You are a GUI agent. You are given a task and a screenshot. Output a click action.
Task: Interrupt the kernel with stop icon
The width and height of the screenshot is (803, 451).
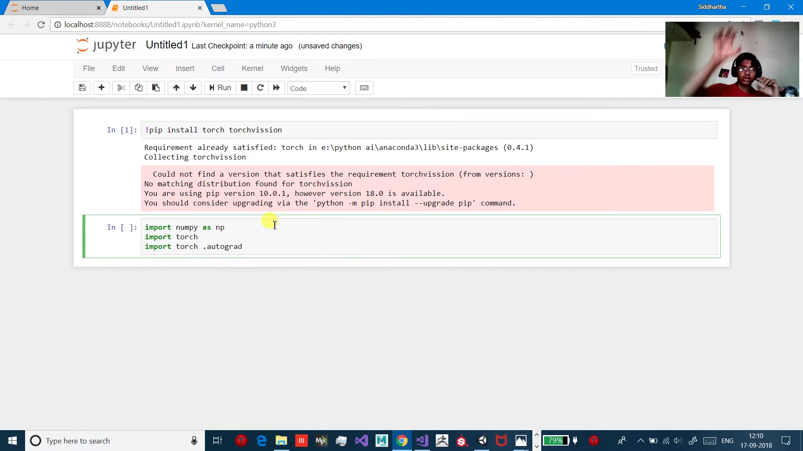tap(244, 88)
